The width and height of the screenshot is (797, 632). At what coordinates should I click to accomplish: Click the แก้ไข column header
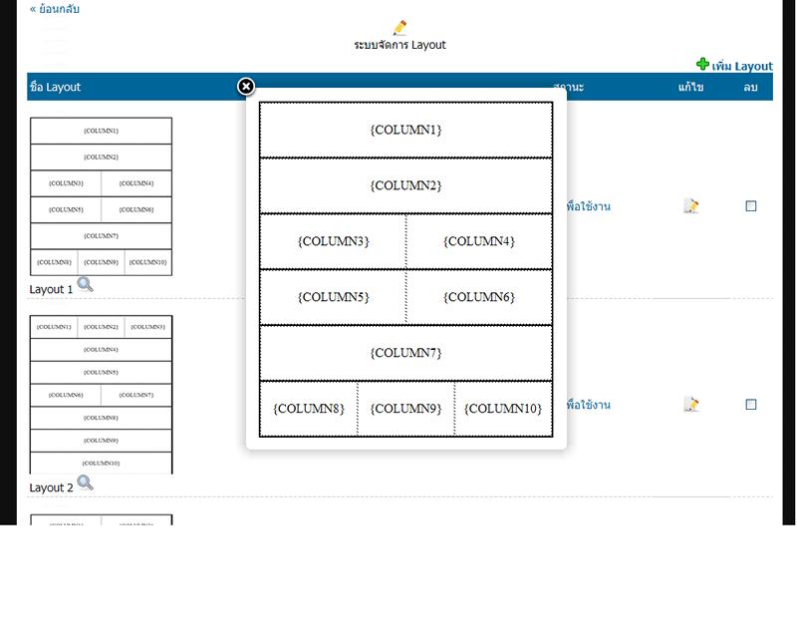pos(691,87)
